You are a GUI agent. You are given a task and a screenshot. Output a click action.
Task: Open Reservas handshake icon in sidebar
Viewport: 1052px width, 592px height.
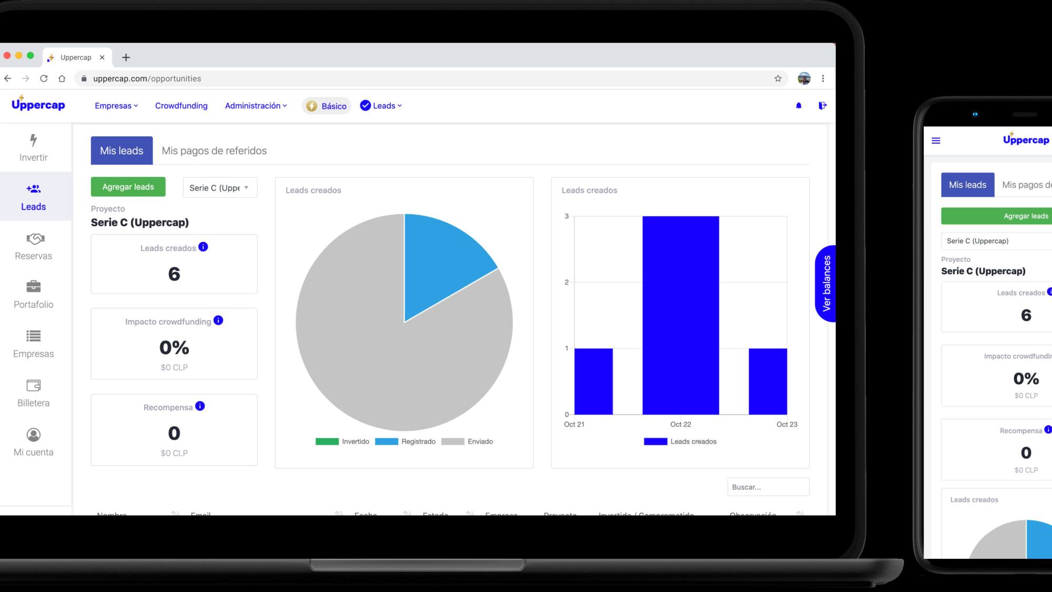pyautogui.click(x=35, y=238)
